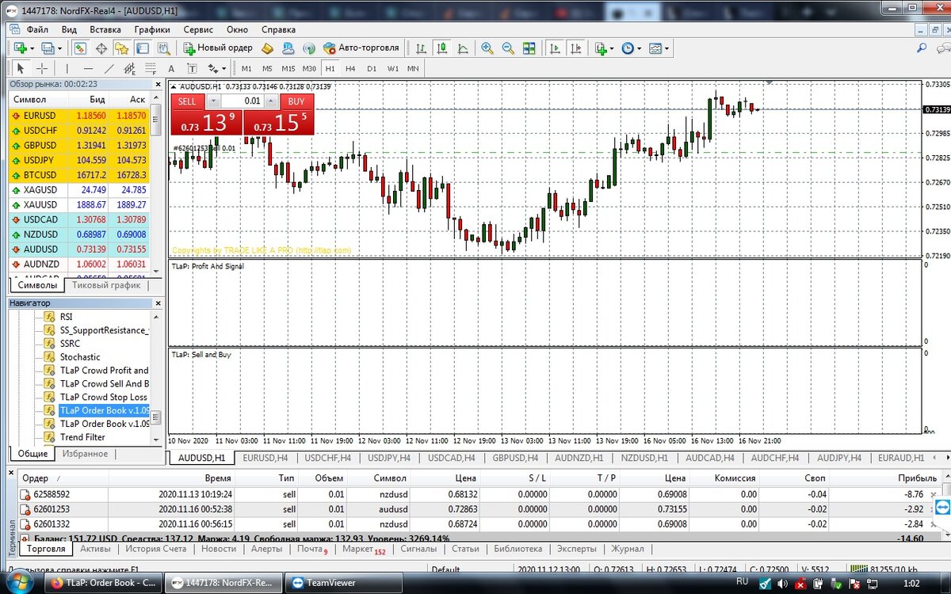
Task: Select the horizontal line tool
Action: point(88,68)
